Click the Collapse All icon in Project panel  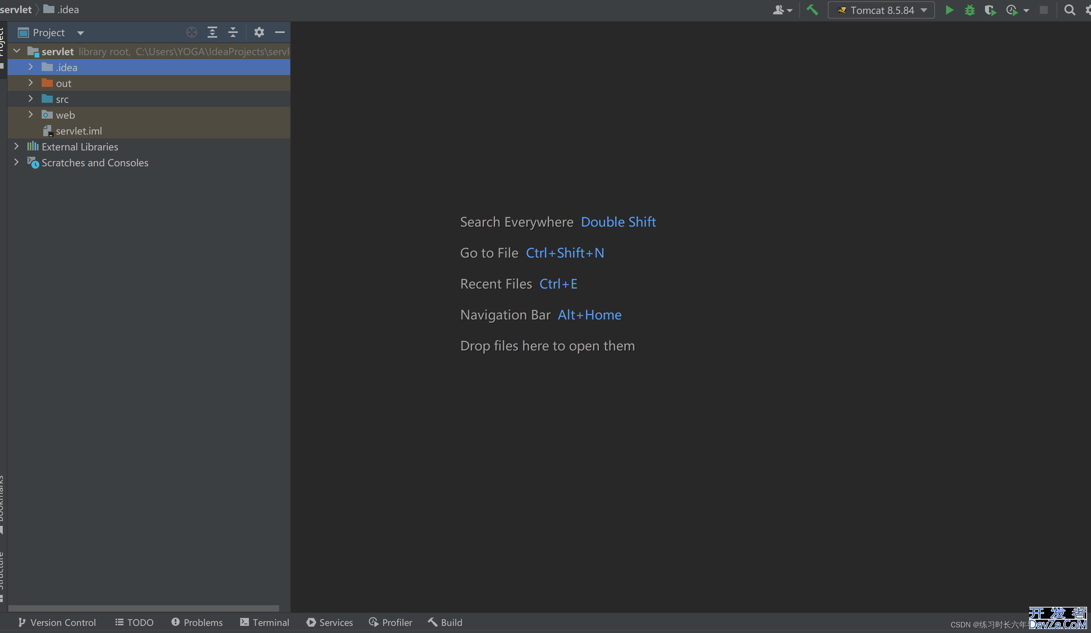point(233,32)
